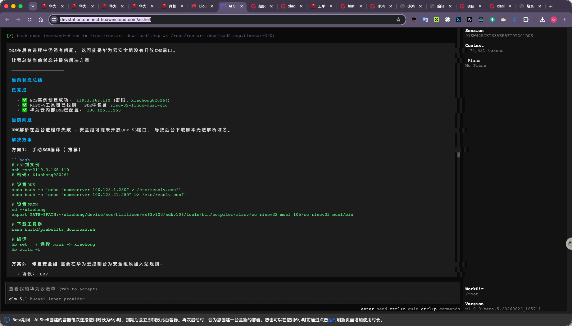572x326 pixels.
Task: Click the DNS address 100.125.1.250 in the summary
Action: click(x=104, y=110)
